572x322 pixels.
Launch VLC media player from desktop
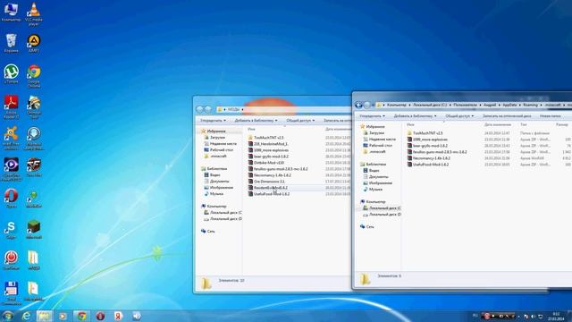click(34, 14)
